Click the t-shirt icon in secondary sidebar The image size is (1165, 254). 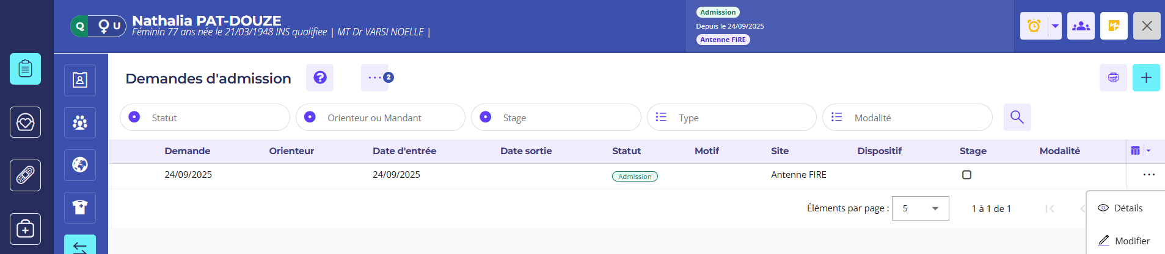click(80, 208)
